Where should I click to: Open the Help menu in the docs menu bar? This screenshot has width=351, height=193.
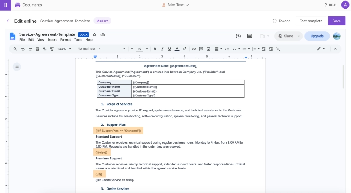[x=89, y=40]
